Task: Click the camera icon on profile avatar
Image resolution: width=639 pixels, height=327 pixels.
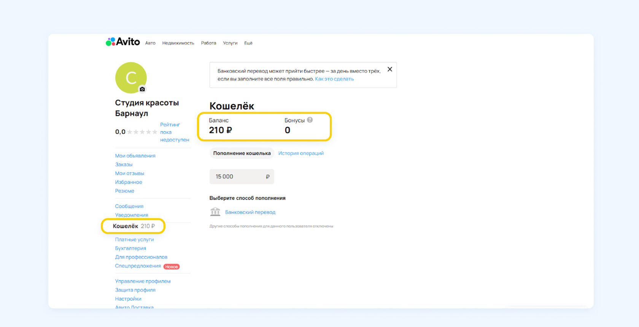Action: click(142, 89)
